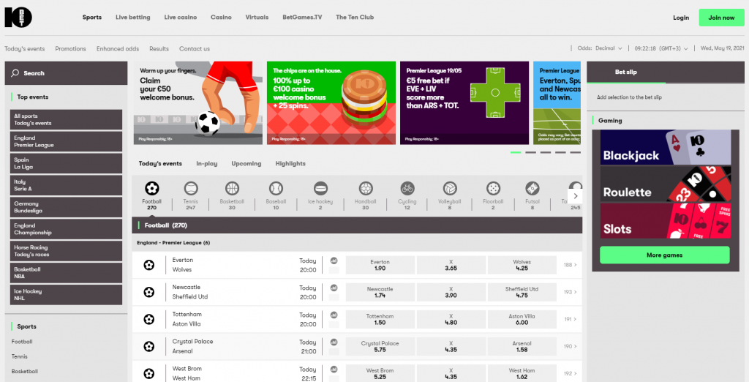The image size is (749, 382).
Task: Open BetGames.TV menu
Action: pos(302,18)
